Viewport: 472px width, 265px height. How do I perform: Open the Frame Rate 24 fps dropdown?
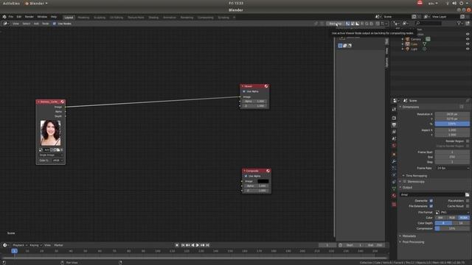(452, 169)
